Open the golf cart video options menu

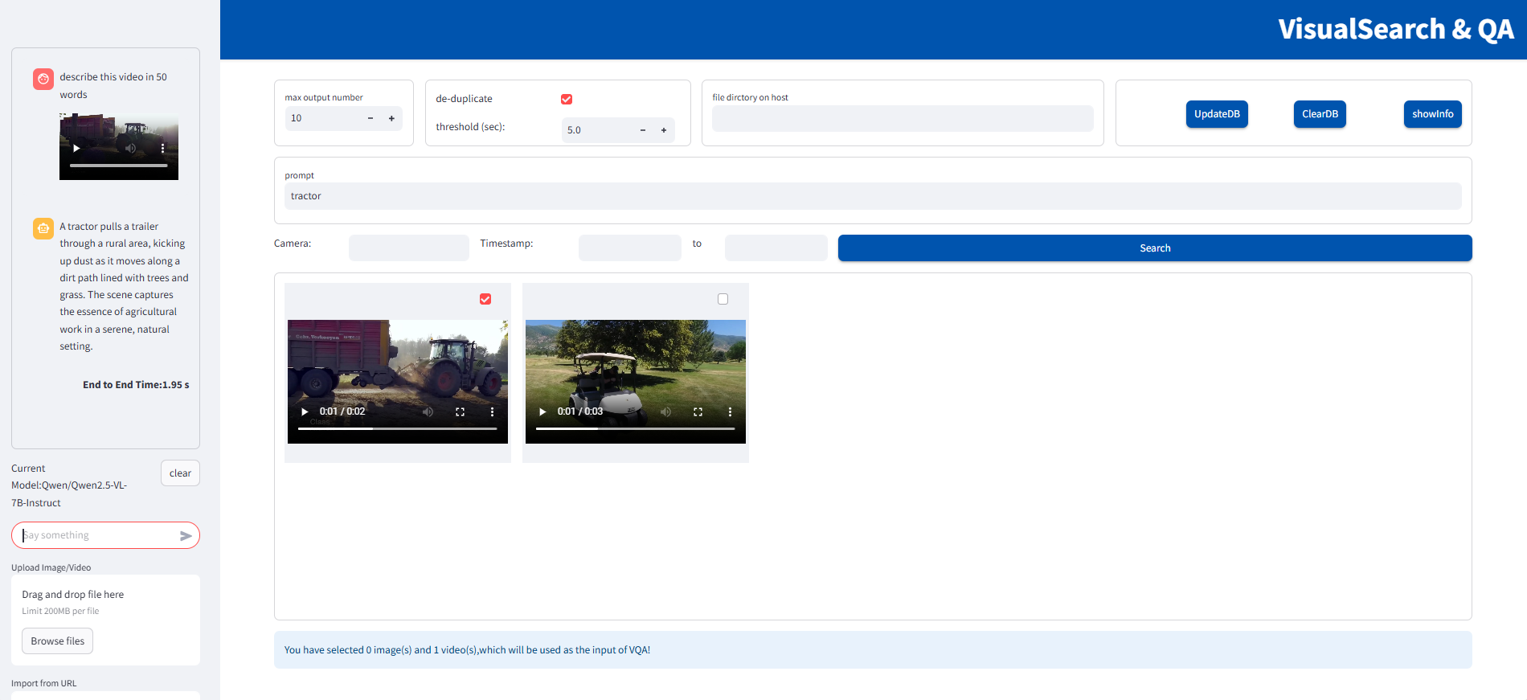(x=730, y=411)
